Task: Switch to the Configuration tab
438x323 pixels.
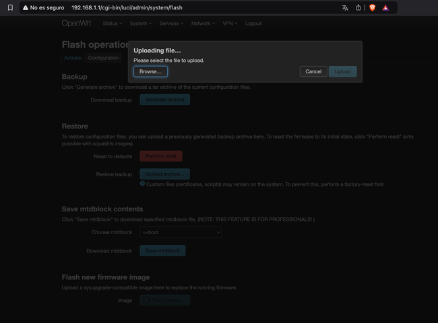Action: click(103, 59)
